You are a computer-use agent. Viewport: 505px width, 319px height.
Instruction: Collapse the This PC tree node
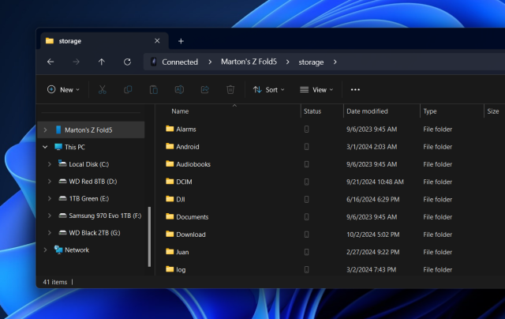pos(44,147)
